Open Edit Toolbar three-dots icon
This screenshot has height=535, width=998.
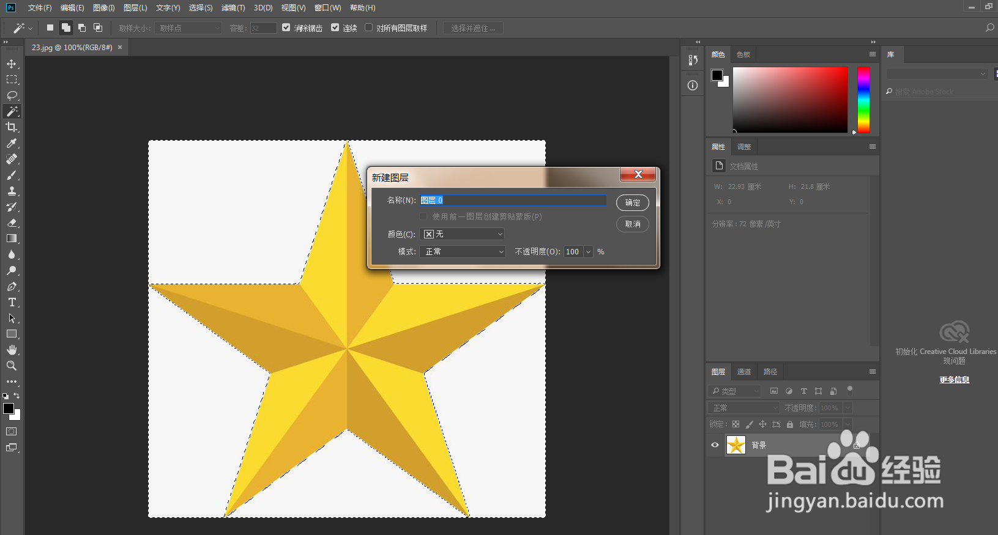(x=12, y=382)
